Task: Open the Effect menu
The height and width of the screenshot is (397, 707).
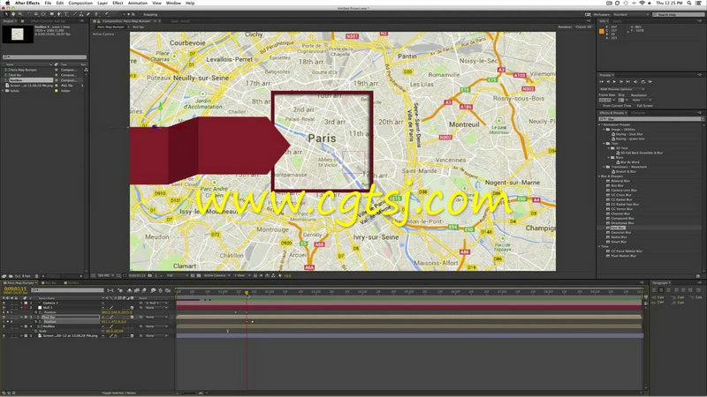Action: point(118,3)
